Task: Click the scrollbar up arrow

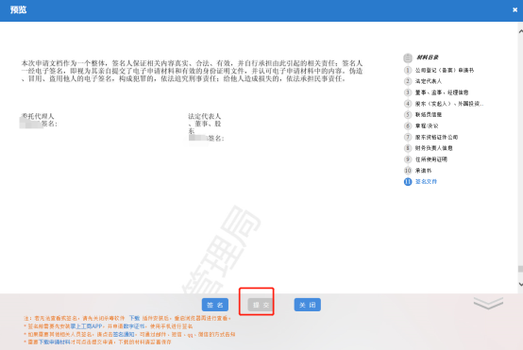Action: [520, 31]
